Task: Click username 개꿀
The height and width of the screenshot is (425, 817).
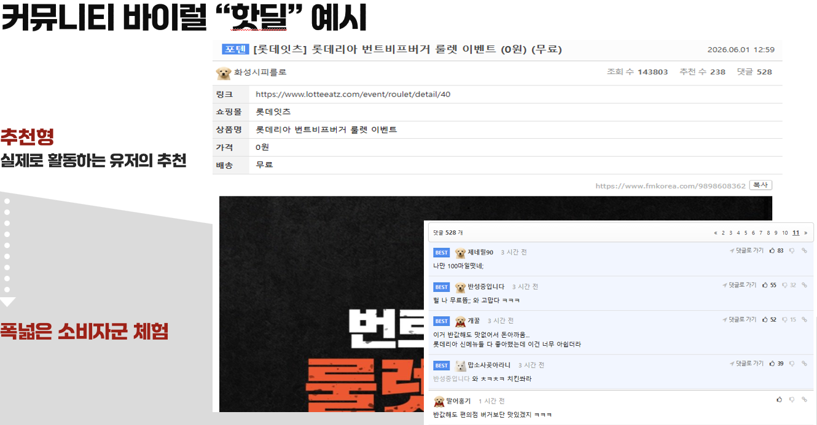Action: (x=474, y=321)
